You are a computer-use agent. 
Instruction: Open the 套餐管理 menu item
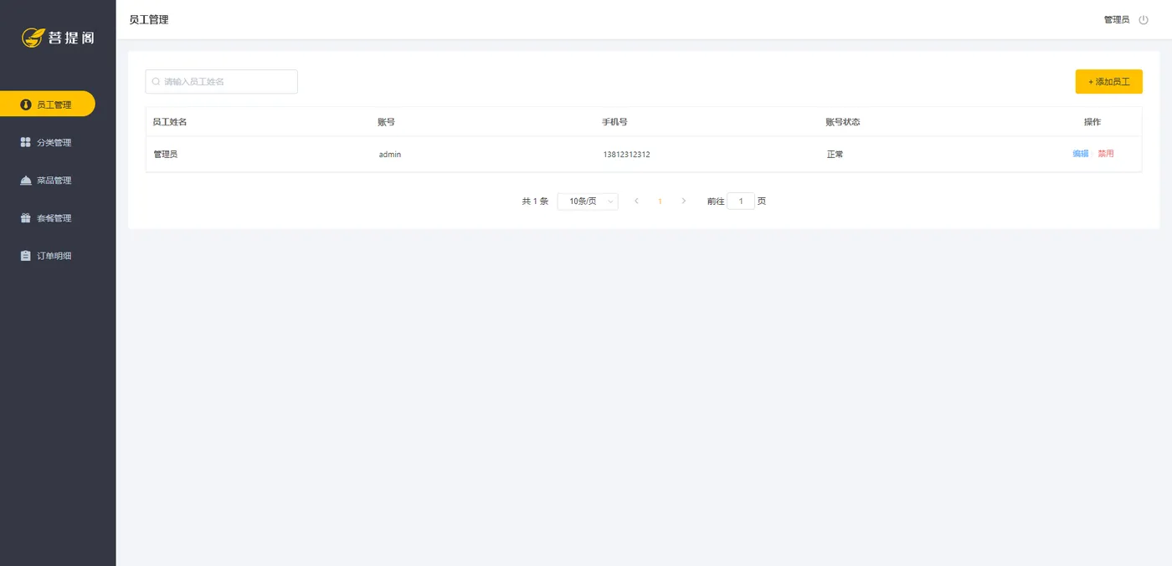point(48,217)
